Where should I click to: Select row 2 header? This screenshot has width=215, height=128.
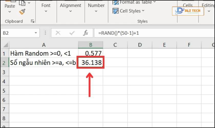click(5, 63)
